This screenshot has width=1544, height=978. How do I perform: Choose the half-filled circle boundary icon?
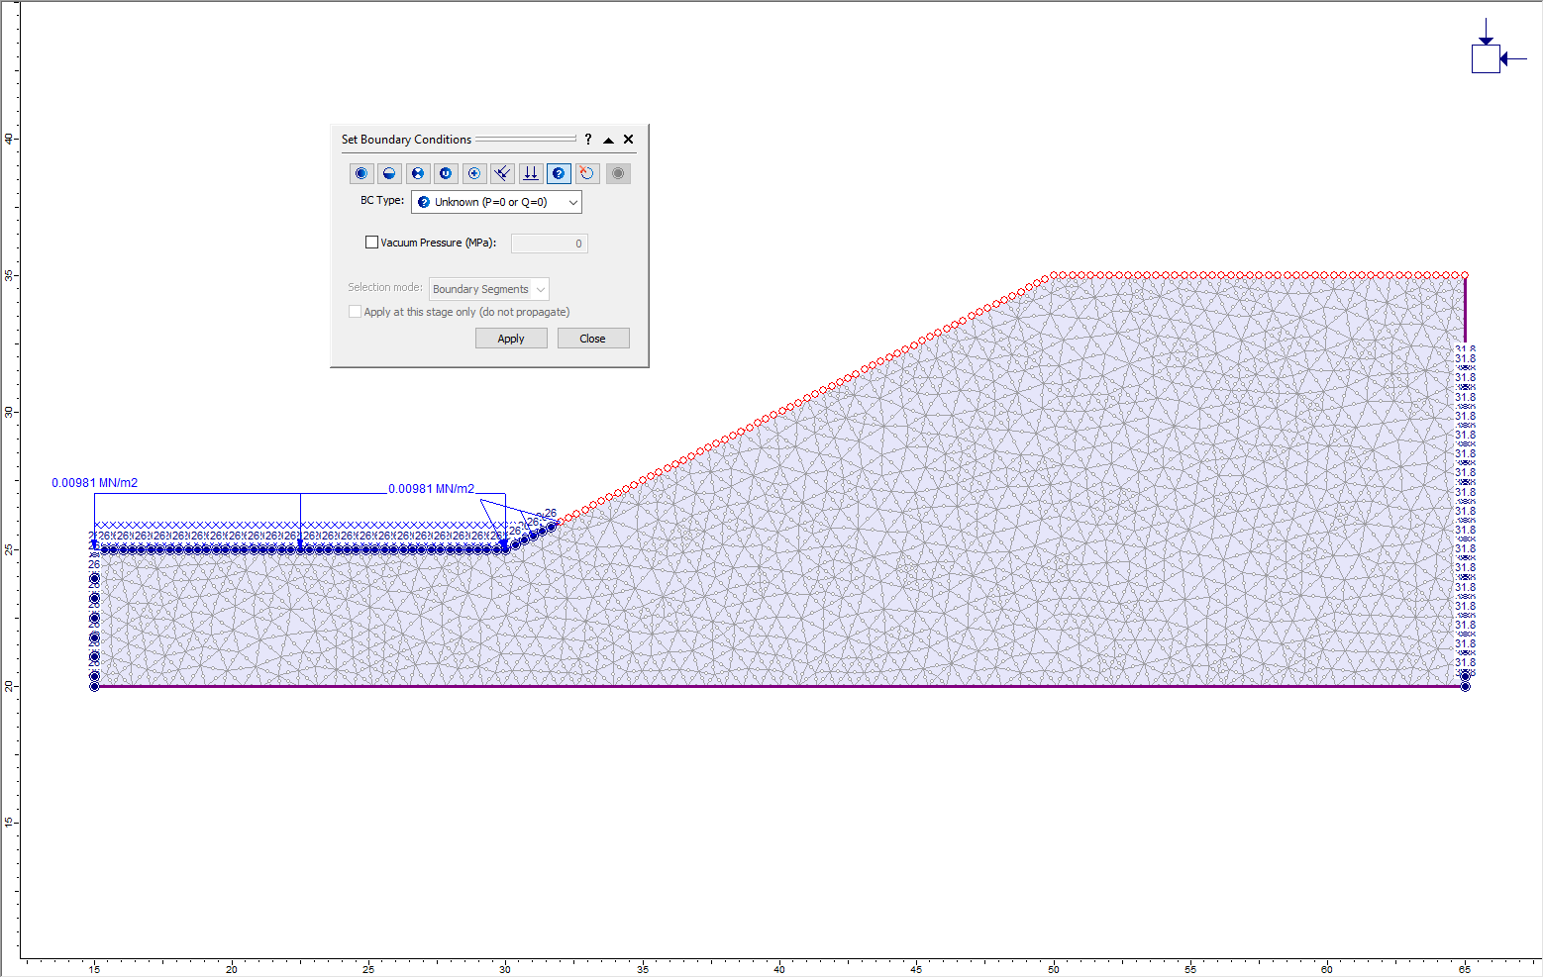(389, 173)
